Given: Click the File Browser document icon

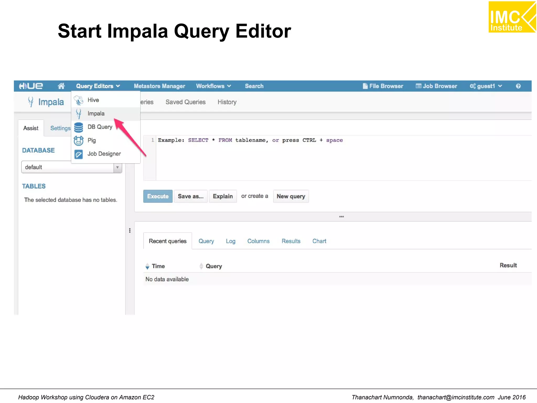Looking at the screenshot, I should click(x=365, y=86).
